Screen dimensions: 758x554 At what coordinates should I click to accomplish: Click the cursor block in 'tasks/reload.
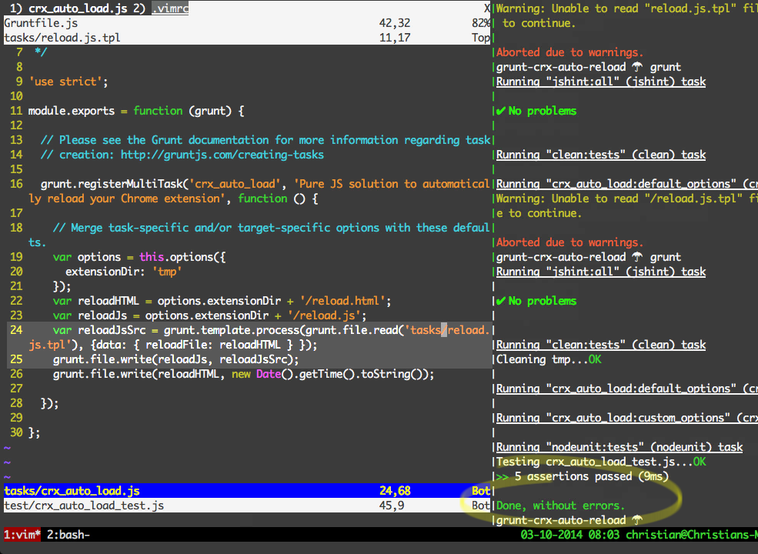click(x=444, y=329)
